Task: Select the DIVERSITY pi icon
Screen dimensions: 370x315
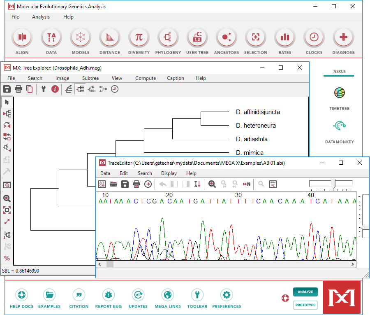Action: pyautogui.click(x=139, y=37)
